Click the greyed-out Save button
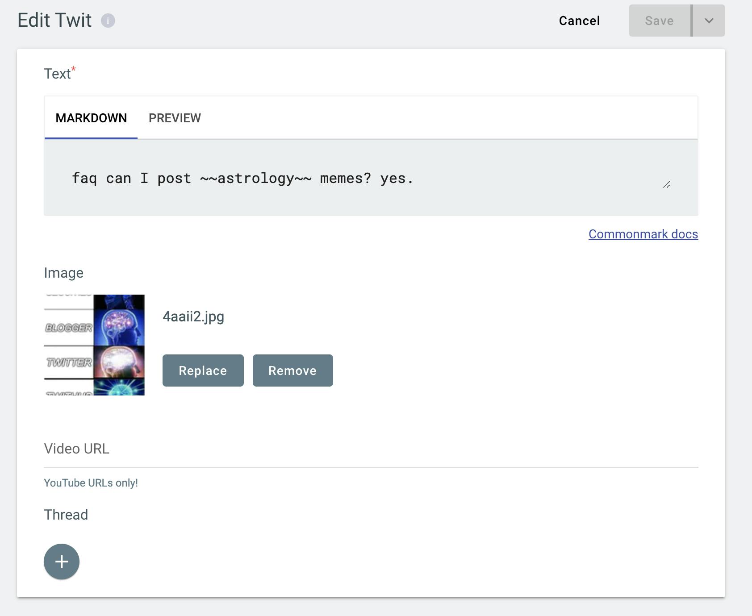The width and height of the screenshot is (752, 616). [660, 21]
